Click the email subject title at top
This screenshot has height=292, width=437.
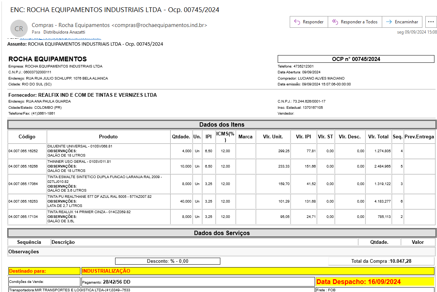click(115, 10)
